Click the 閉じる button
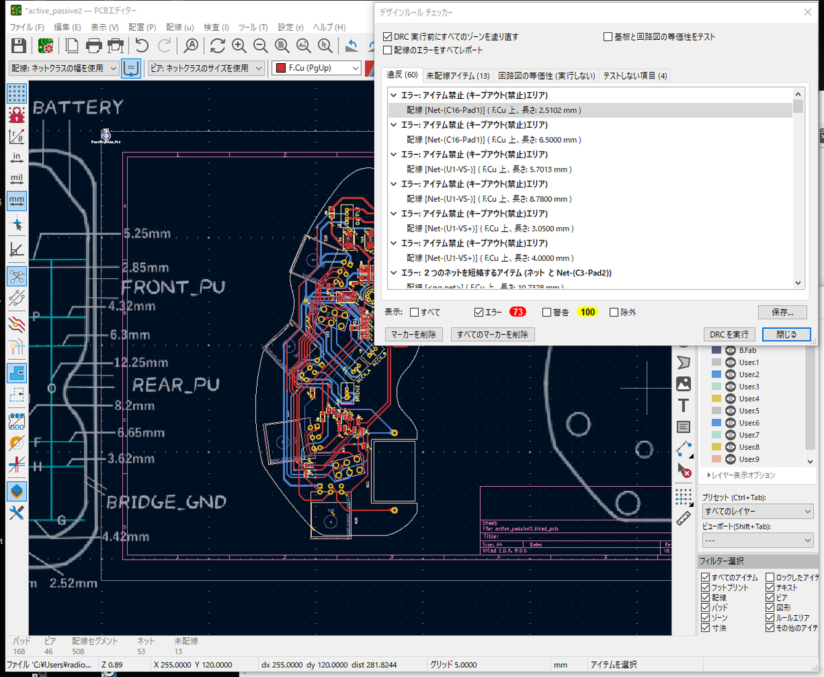The width and height of the screenshot is (824, 677). [786, 334]
